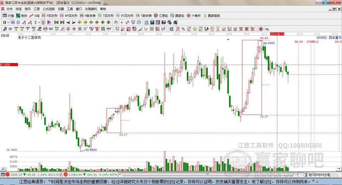Click the save floppy disk icon
The height and width of the screenshot is (185, 342).
164,22
